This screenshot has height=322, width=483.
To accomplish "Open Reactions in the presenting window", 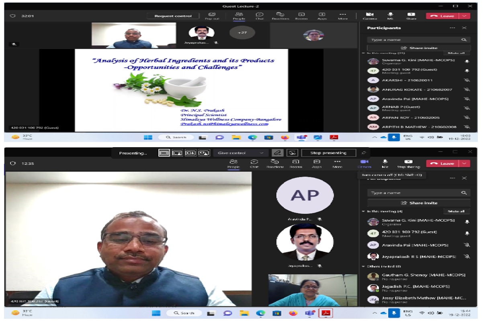I will [275, 163].
